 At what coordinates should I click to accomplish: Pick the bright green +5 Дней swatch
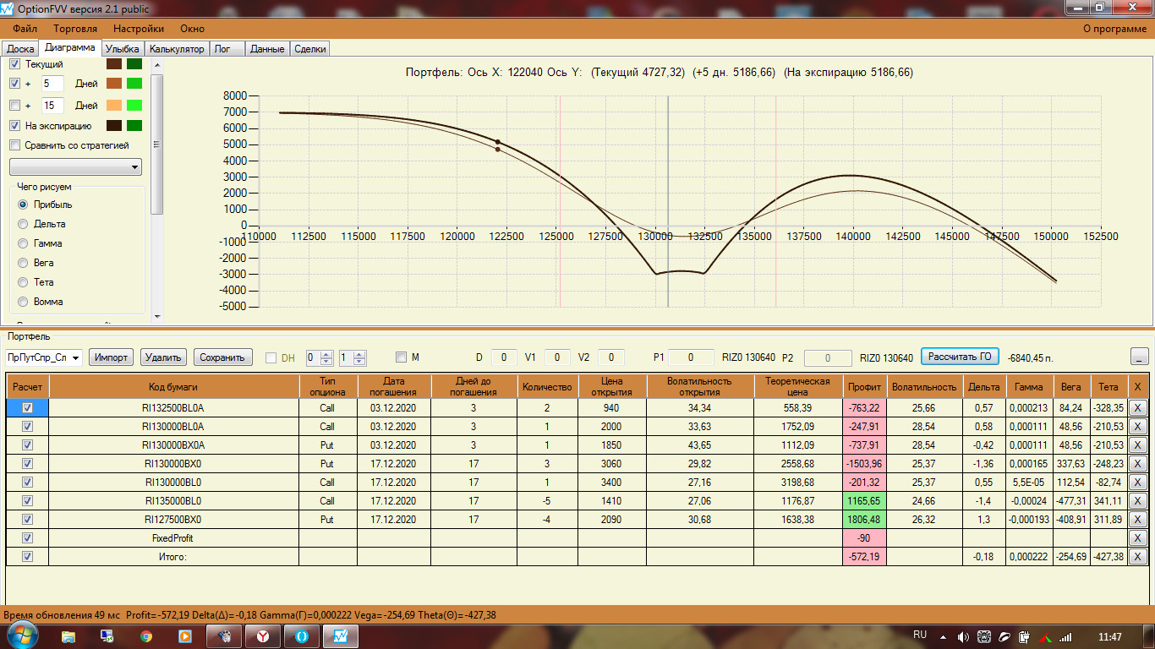134,84
